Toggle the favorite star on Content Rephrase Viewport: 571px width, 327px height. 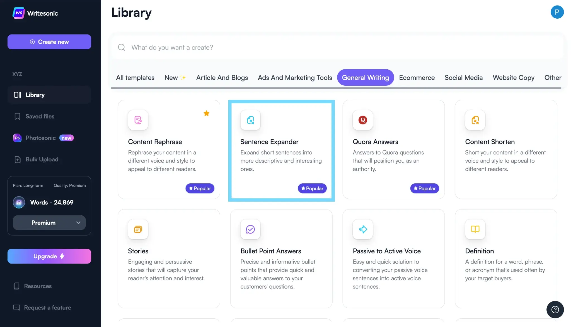point(206,113)
